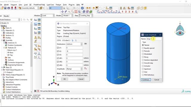Cancel the procedure with the red X

[38, 91]
